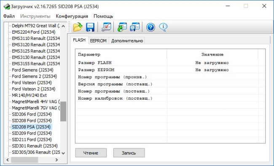Switch to the FLASH tab
274x166 pixels.
coord(79,40)
